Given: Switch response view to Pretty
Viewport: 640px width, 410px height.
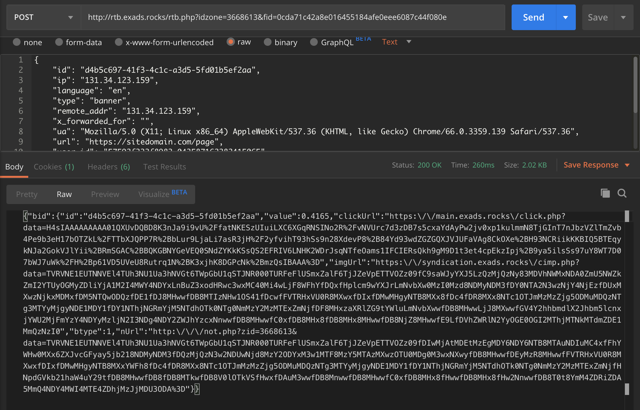Looking at the screenshot, I should click(27, 194).
